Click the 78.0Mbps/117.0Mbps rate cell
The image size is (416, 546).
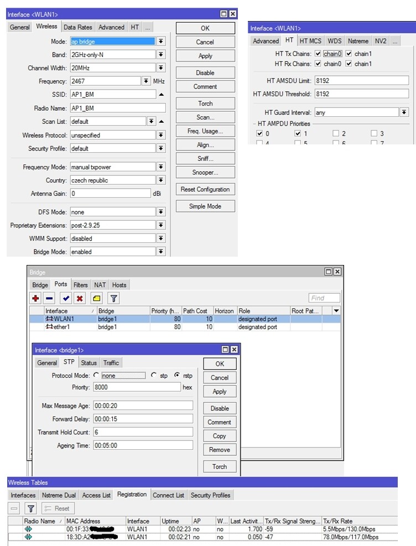click(x=360, y=537)
